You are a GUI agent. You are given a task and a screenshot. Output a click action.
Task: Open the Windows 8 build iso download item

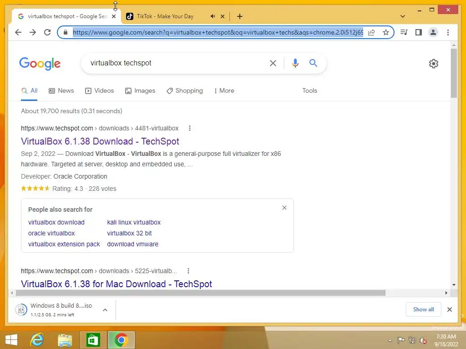(x=54, y=309)
